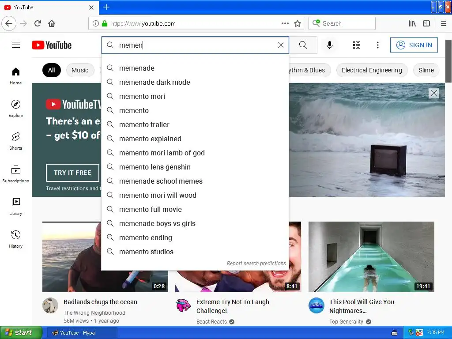Open Library in the sidebar

click(16, 207)
